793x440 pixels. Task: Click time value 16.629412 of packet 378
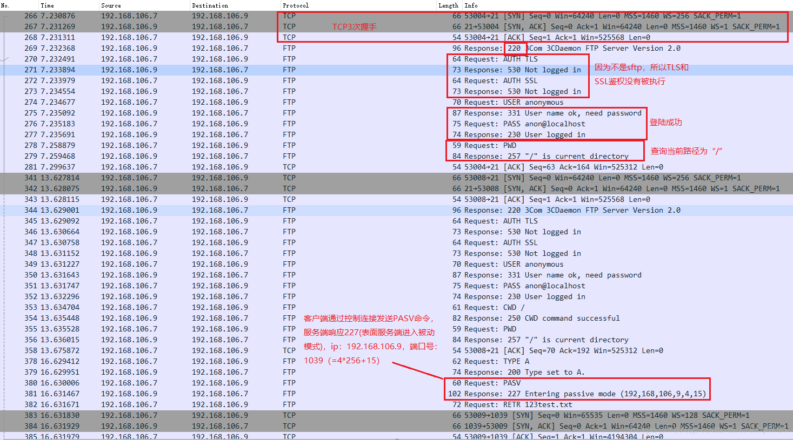[60, 361]
